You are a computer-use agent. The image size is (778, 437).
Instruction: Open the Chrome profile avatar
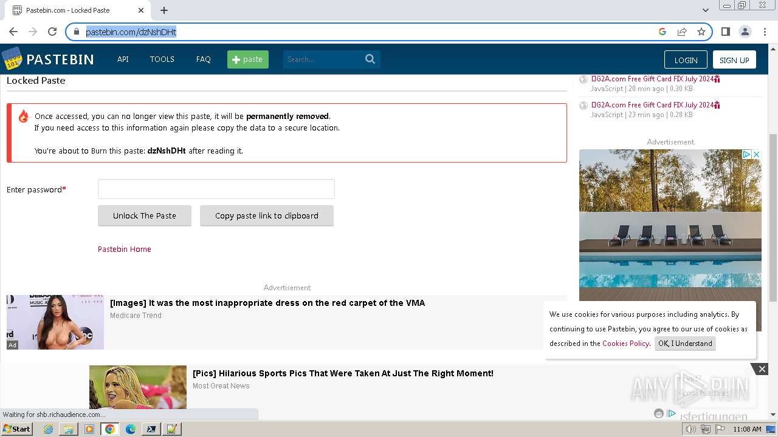click(x=745, y=32)
